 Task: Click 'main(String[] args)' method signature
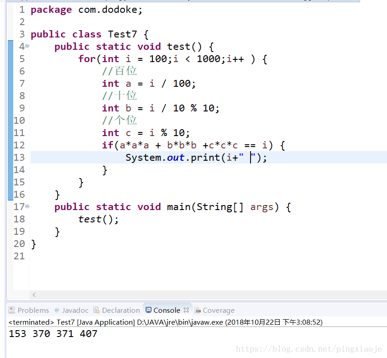point(223,207)
